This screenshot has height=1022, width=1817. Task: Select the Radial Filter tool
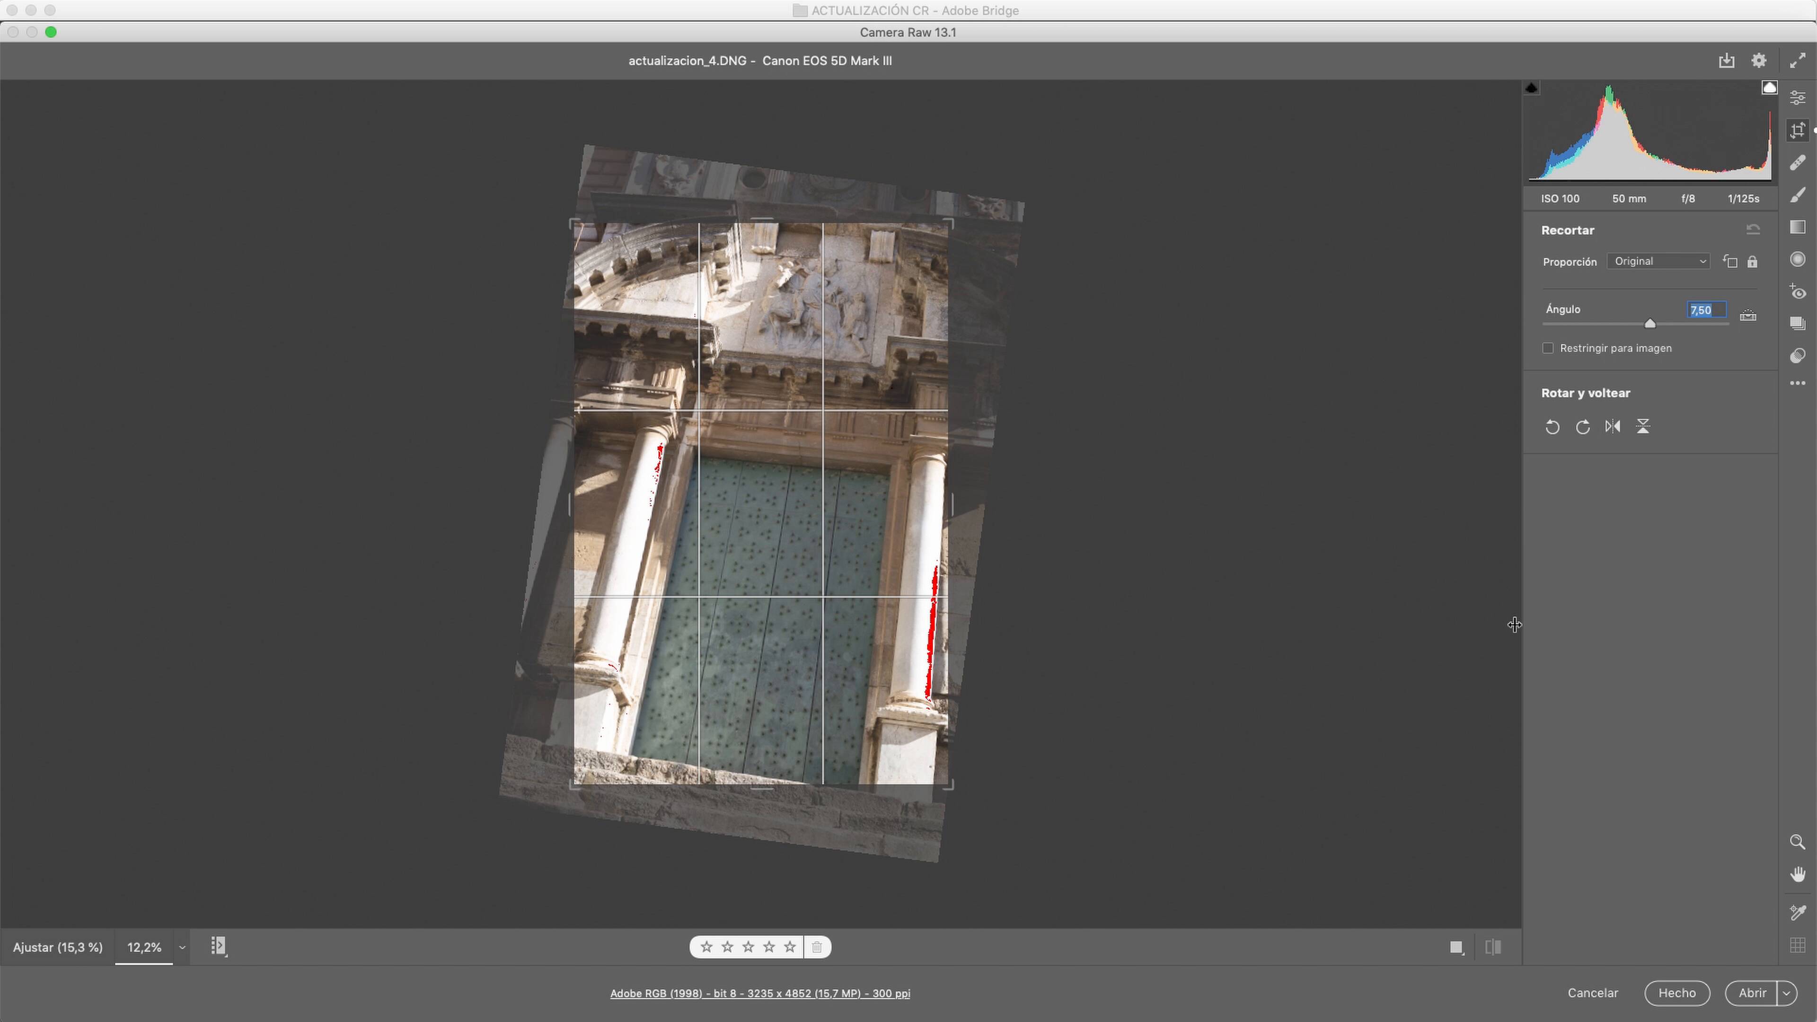[1797, 259]
